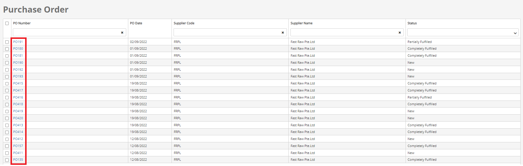Focus the Supplier Code filter input
523x166 pixels.
point(227,32)
